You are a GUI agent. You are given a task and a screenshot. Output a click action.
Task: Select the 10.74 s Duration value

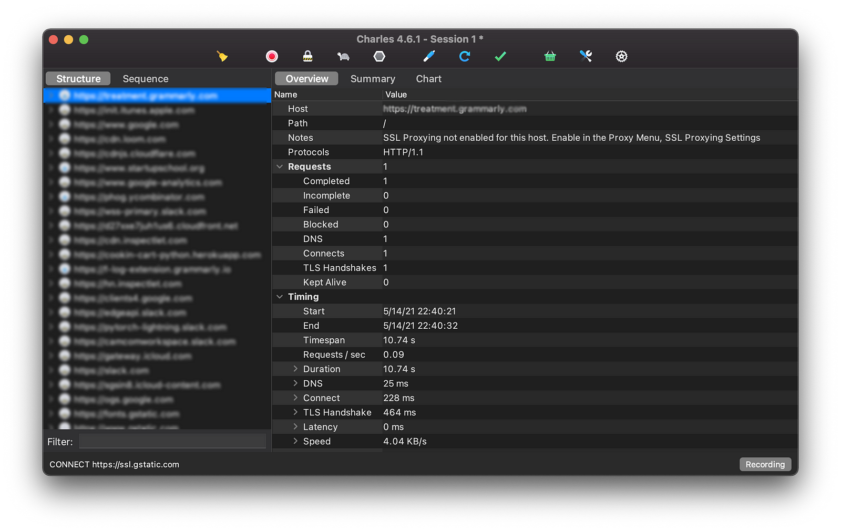pos(399,369)
